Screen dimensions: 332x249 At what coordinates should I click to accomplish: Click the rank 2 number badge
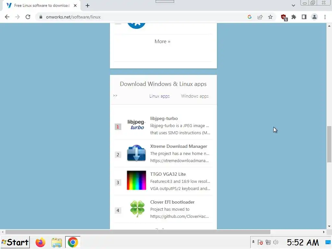(118, 155)
